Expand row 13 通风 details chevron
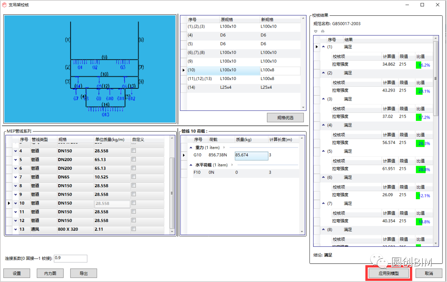This screenshot has width=447, height=282. click(x=15, y=229)
